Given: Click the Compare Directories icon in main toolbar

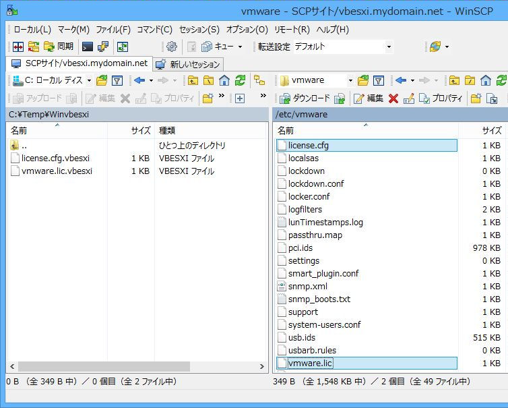Looking at the screenshot, I should pyautogui.click(x=18, y=47).
